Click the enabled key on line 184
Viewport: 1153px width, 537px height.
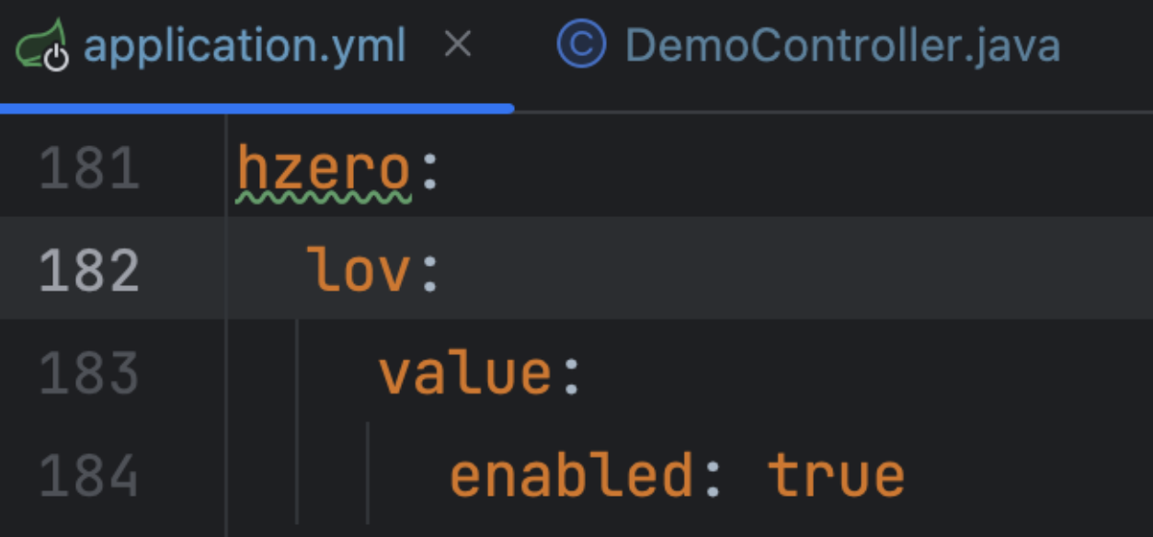tap(570, 476)
